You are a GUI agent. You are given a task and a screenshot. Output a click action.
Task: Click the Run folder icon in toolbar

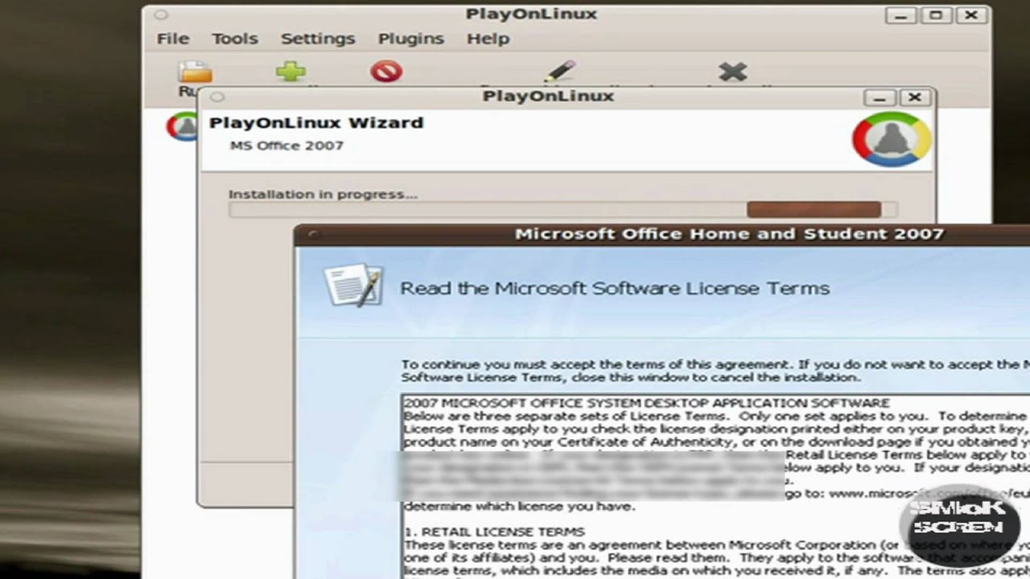195,72
